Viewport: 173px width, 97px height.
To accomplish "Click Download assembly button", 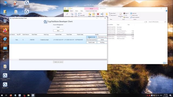I will coord(91,40).
